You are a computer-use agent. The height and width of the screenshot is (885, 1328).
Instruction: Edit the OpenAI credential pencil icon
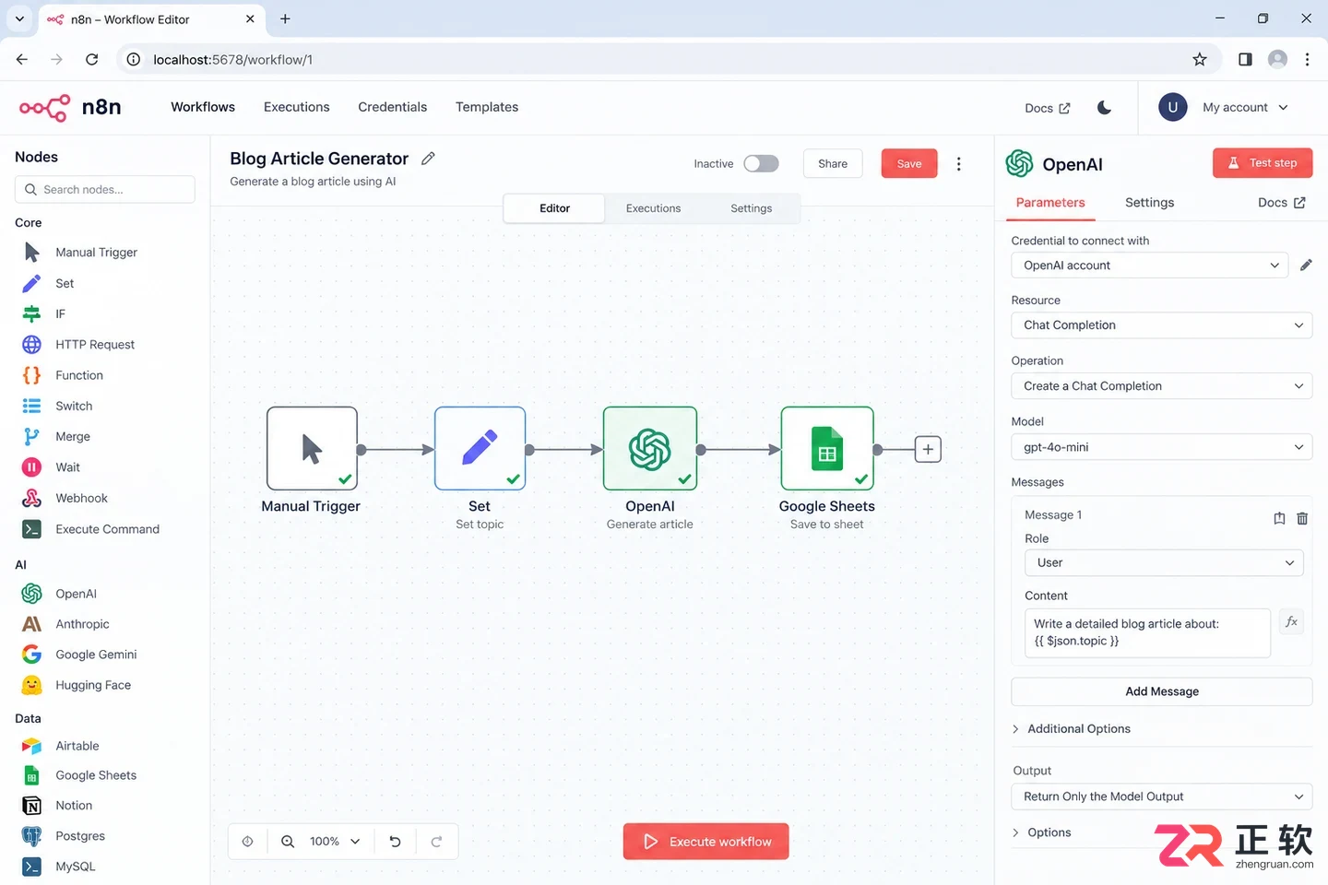[1306, 265]
